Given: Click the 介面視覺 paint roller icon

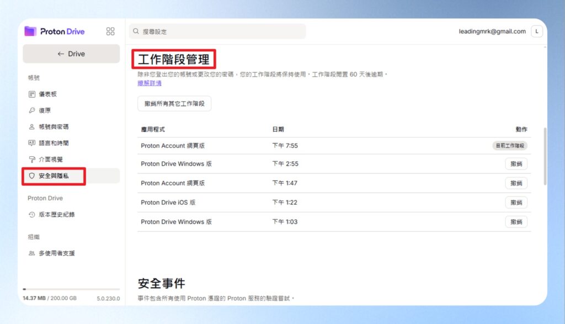Looking at the screenshot, I should [x=31, y=160].
